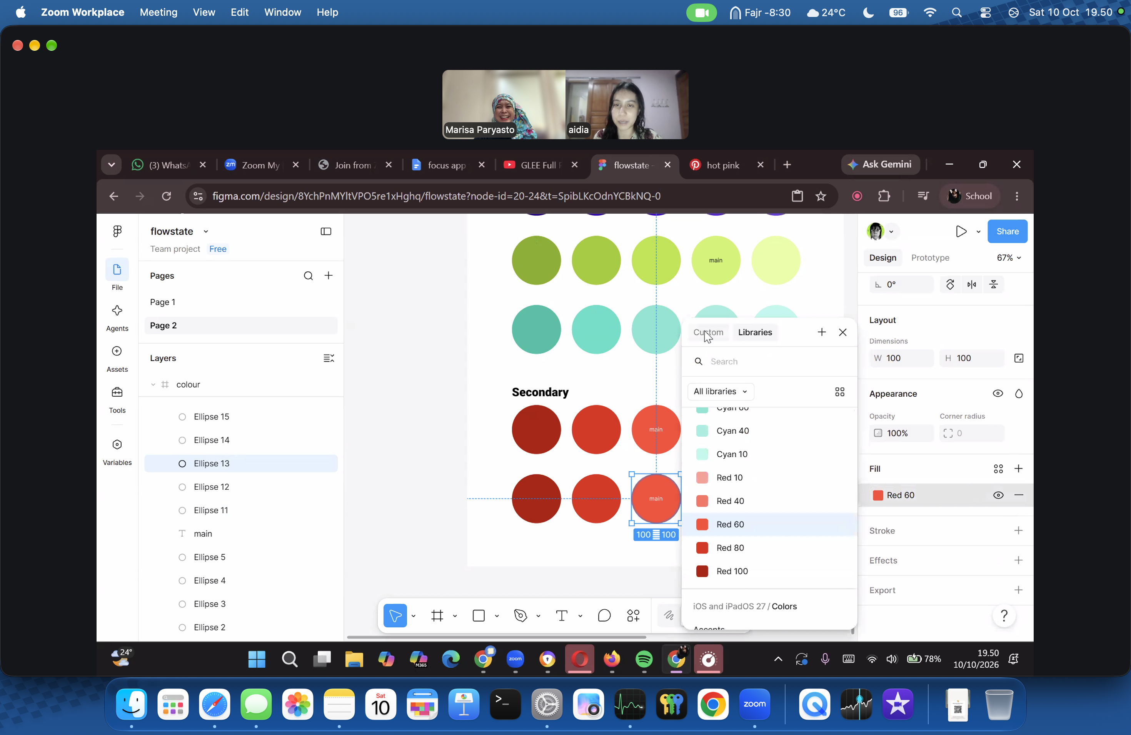Apply styles icon in Fill section
This screenshot has width=1131, height=735.
(x=998, y=469)
